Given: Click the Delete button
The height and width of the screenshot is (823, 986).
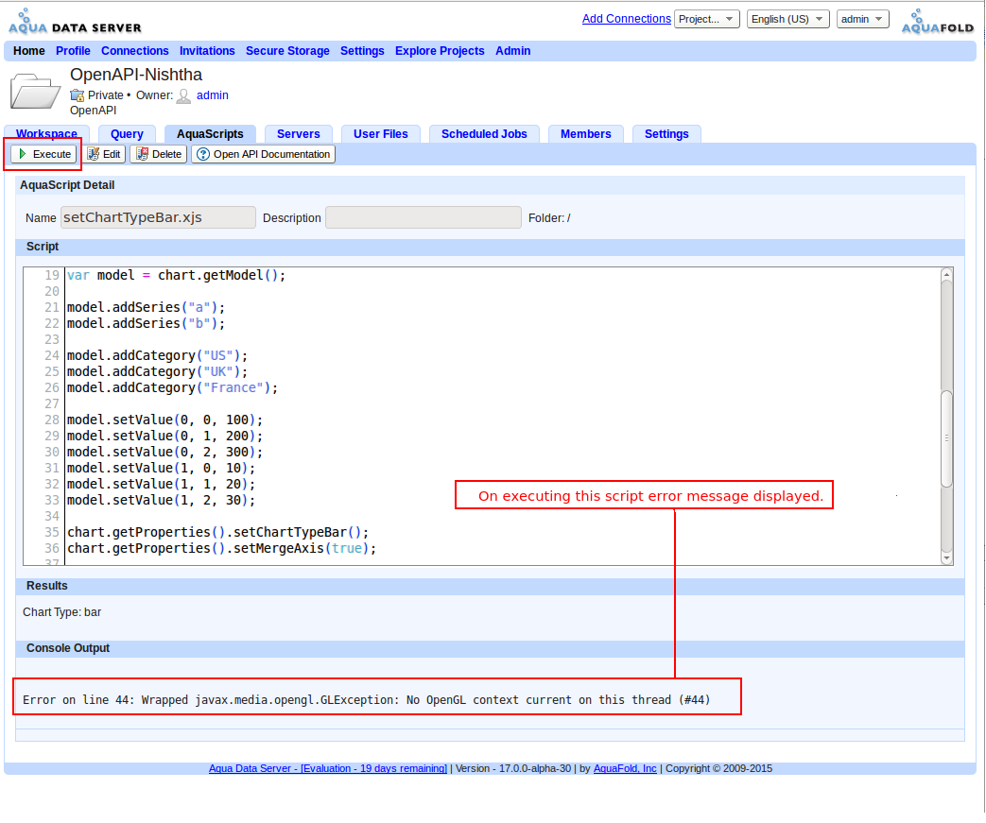Looking at the screenshot, I should [159, 154].
